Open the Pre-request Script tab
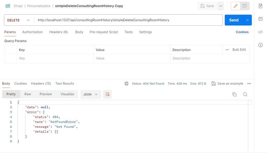Screen dimensions: 267x153 tap(104, 32)
